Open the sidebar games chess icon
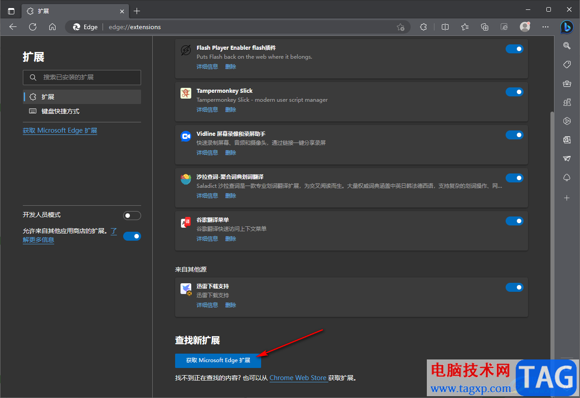Image resolution: width=580 pixels, height=398 pixels. click(x=567, y=102)
